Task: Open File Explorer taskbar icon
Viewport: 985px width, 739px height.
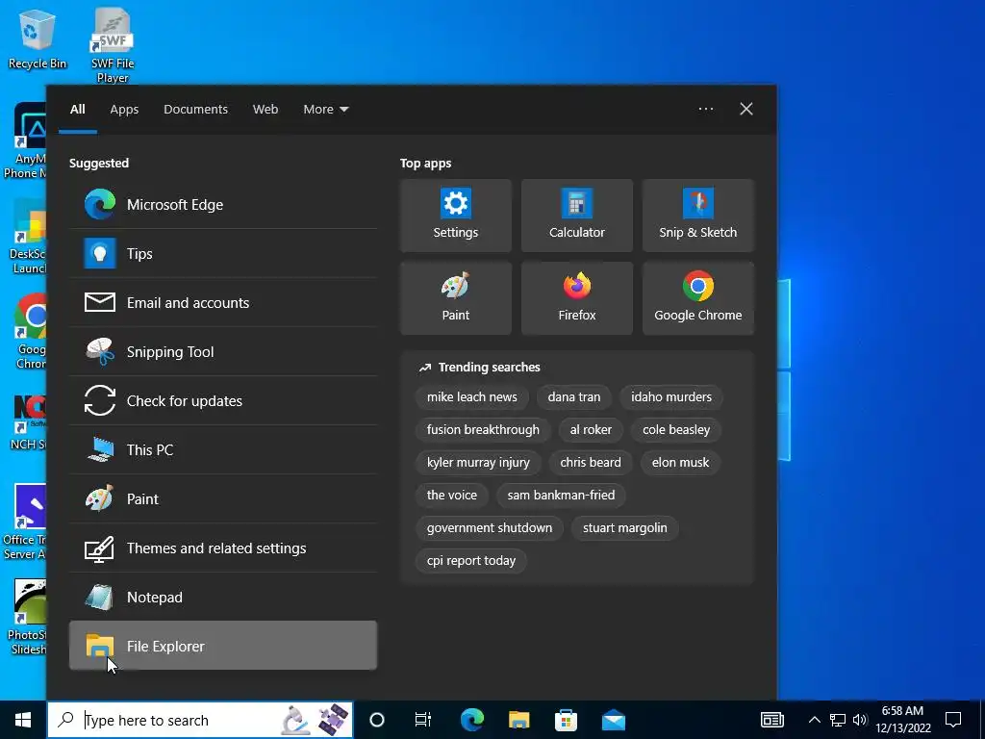Action: pyautogui.click(x=518, y=720)
